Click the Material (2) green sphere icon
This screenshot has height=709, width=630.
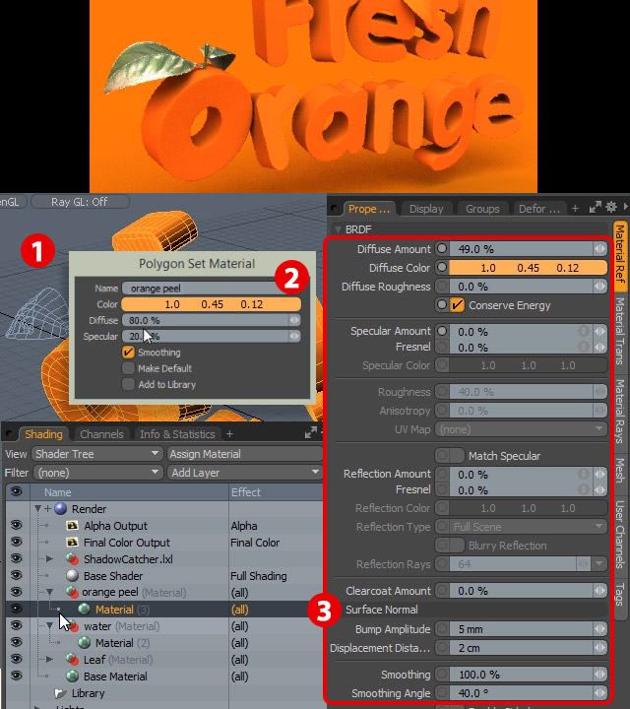(84, 642)
